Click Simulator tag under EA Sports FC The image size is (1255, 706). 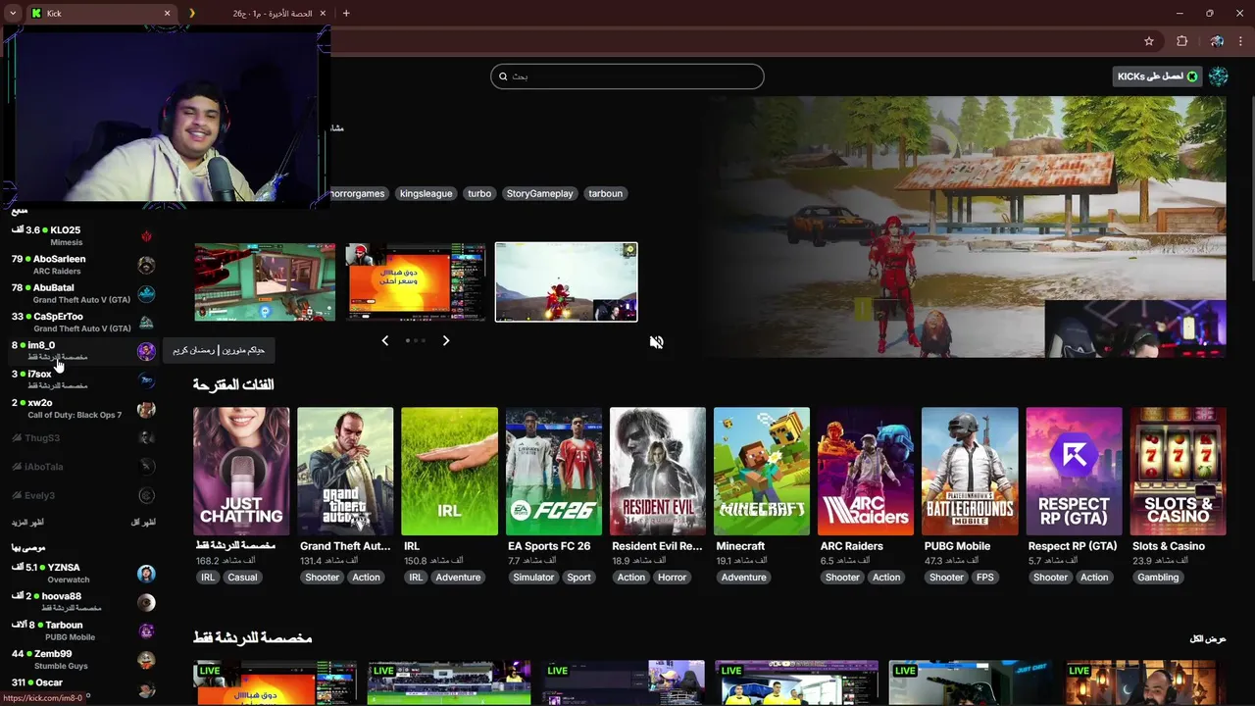(x=533, y=578)
